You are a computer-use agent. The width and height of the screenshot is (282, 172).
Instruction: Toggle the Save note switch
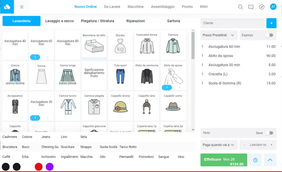pyautogui.click(x=269, y=133)
